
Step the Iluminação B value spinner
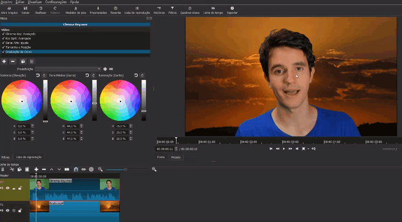tap(130, 139)
